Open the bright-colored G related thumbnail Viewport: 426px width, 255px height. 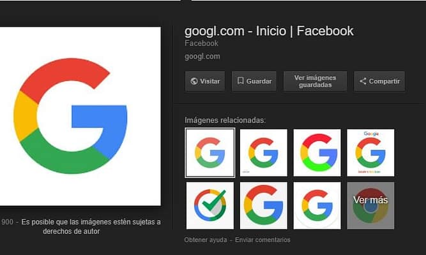[317, 152]
